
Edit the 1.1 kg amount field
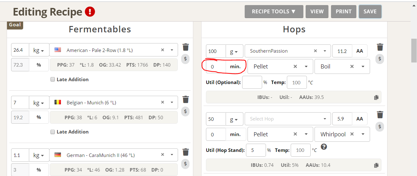point(20,155)
